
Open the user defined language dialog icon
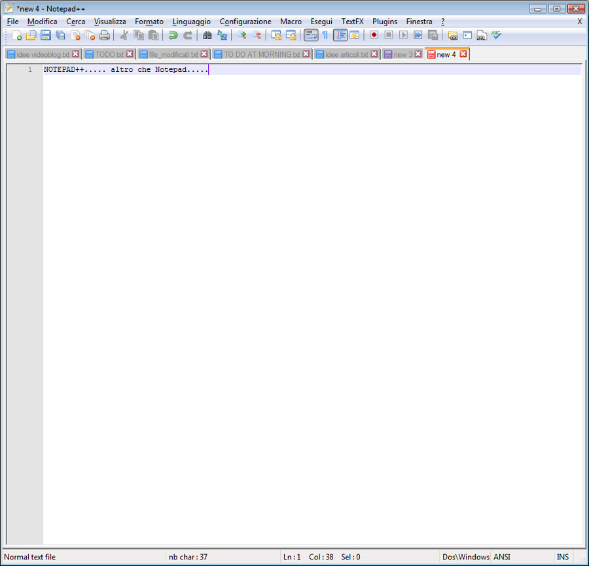(354, 35)
